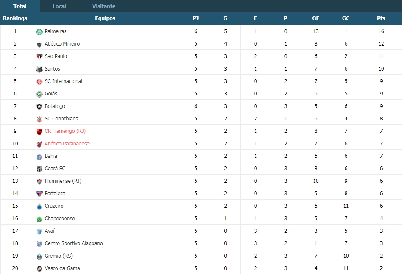Click the Goiás green G badge
Viewport: 402px width, 274px height.
pyautogui.click(x=39, y=94)
